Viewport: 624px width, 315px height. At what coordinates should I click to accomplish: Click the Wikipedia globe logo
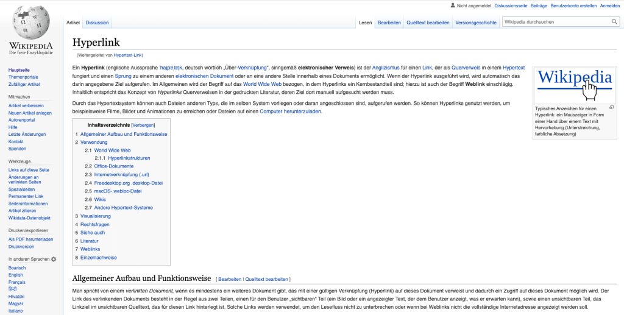click(30, 24)
